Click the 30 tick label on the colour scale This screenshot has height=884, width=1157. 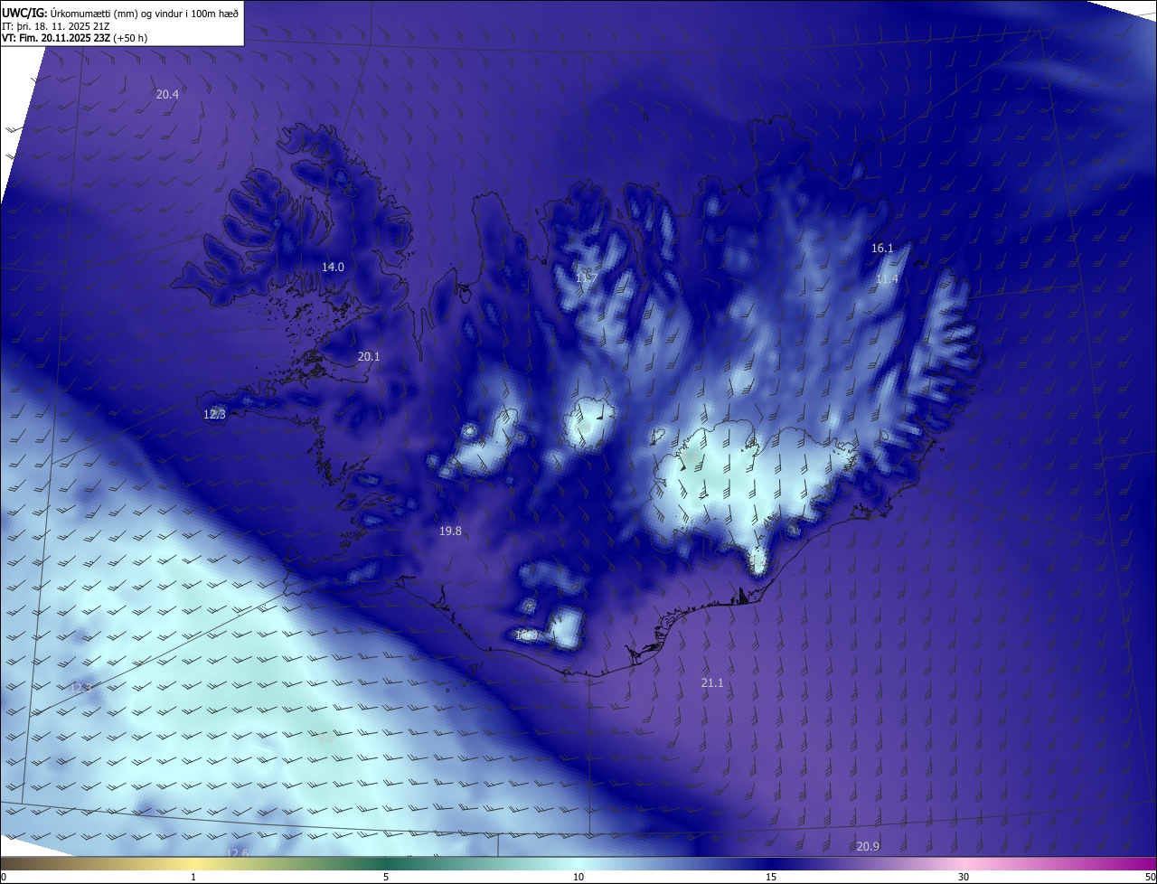[964, 877]
